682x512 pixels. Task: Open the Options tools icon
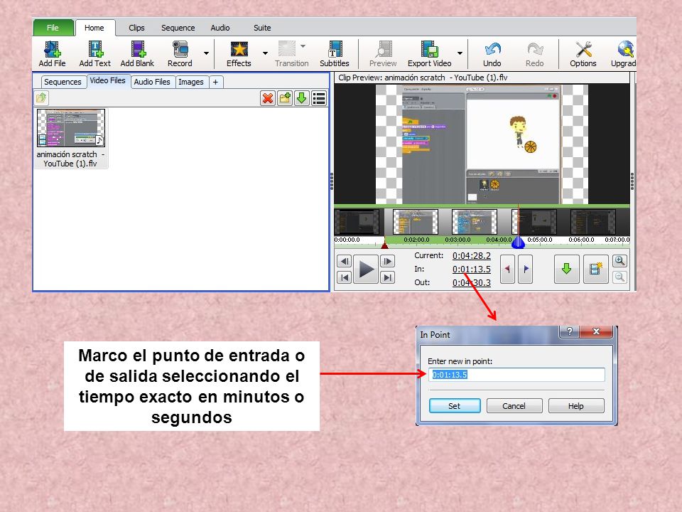[584, 49]
